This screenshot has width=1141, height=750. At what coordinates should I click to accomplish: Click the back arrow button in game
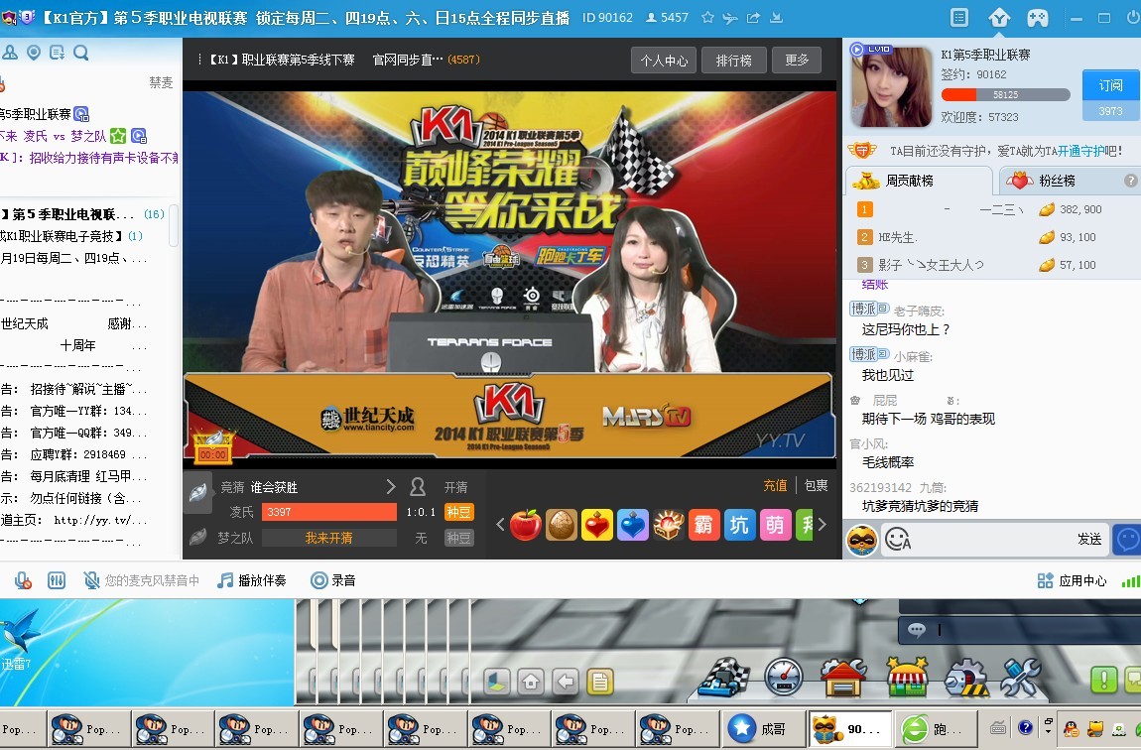point(566,682)
